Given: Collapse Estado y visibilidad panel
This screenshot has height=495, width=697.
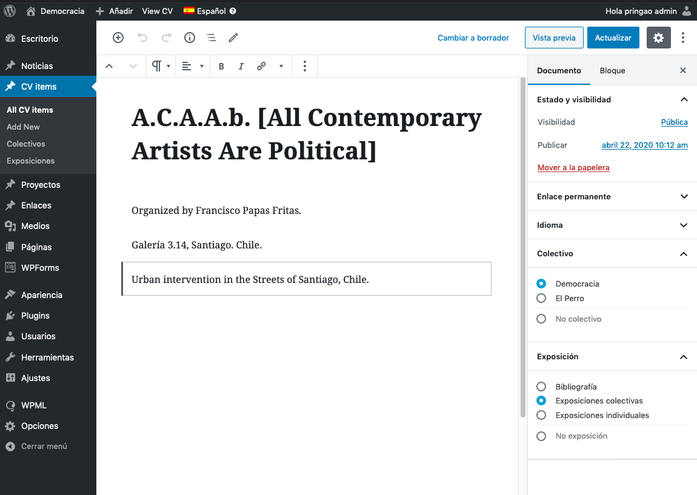Looking at the screenshot, I should click(x=612, y=99).
